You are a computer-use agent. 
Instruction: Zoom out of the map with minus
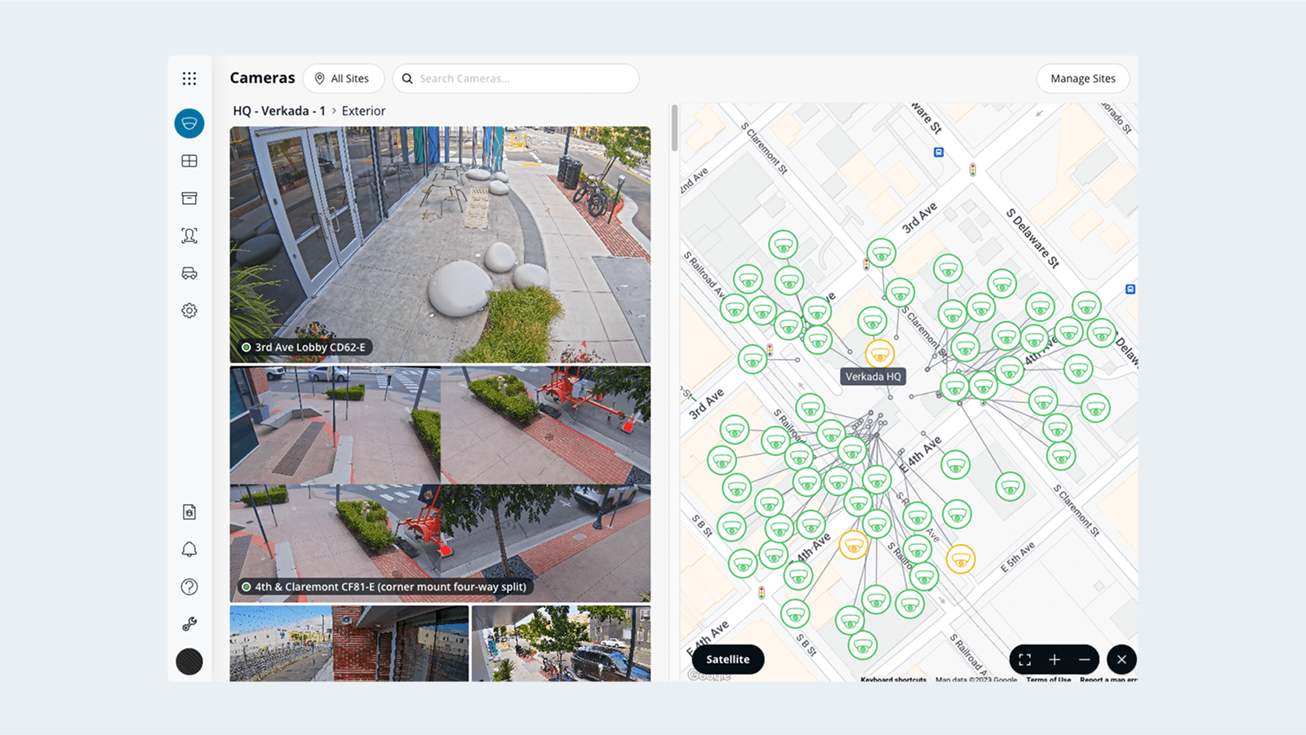coord(1084,659)
